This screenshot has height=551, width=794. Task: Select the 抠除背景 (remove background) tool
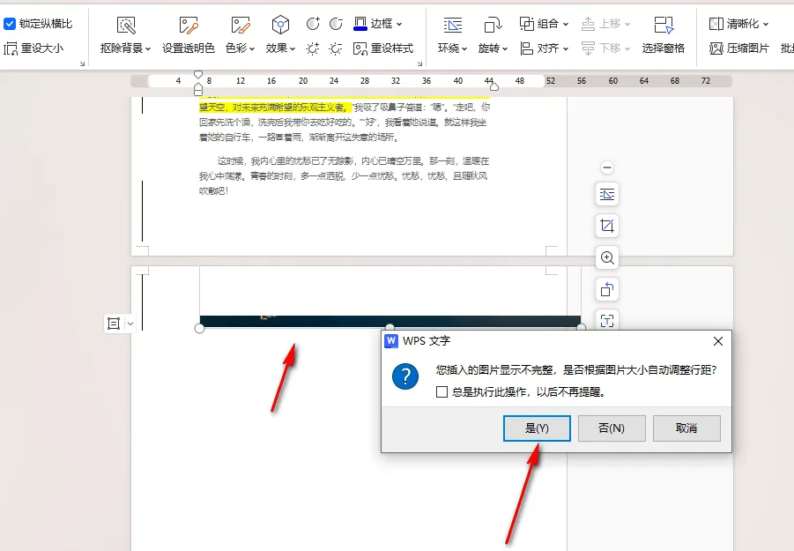(124, 35)
